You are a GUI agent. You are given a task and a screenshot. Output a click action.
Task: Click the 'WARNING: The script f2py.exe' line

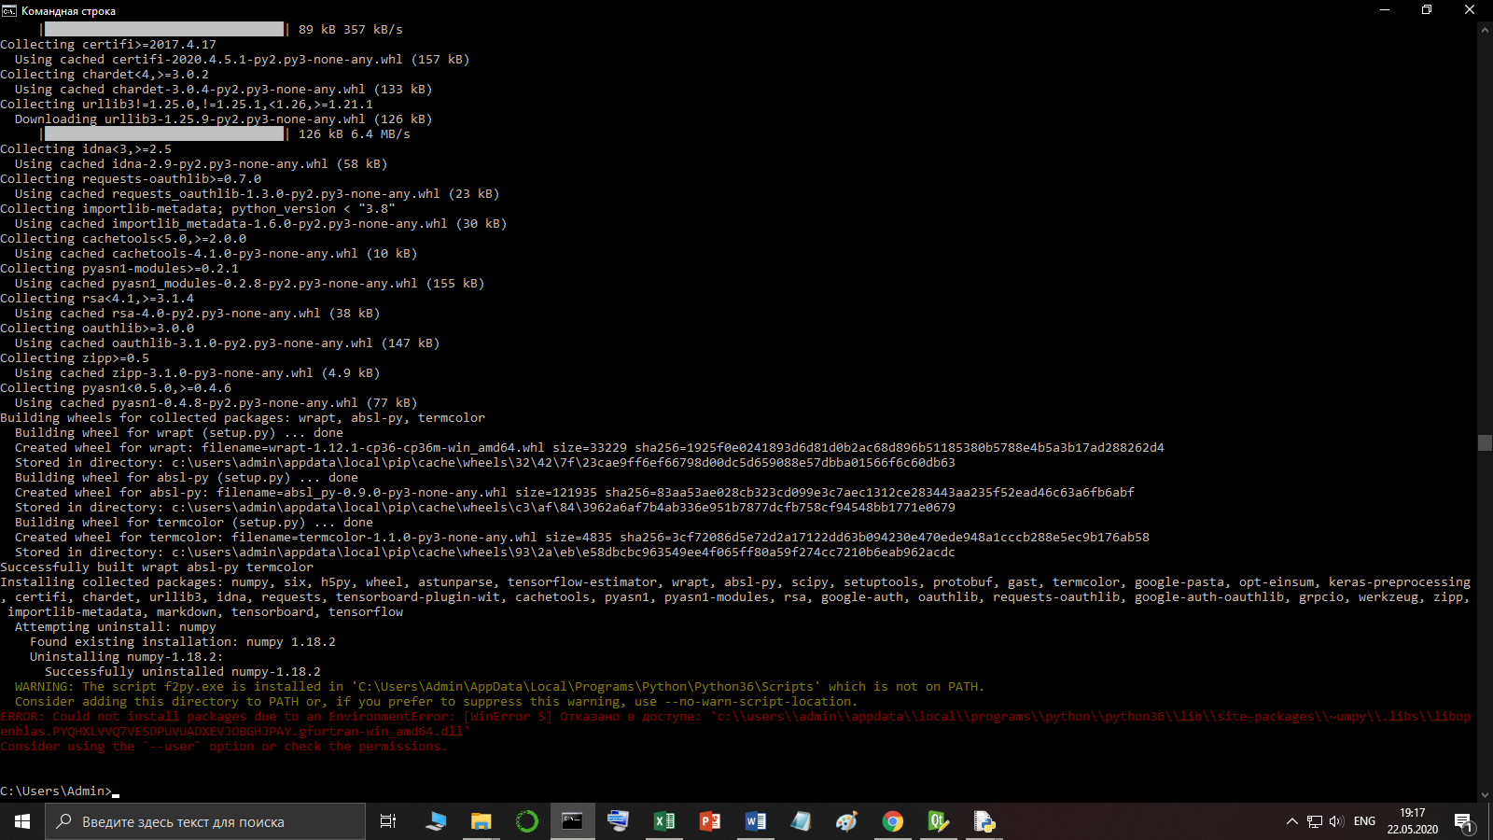499,687
